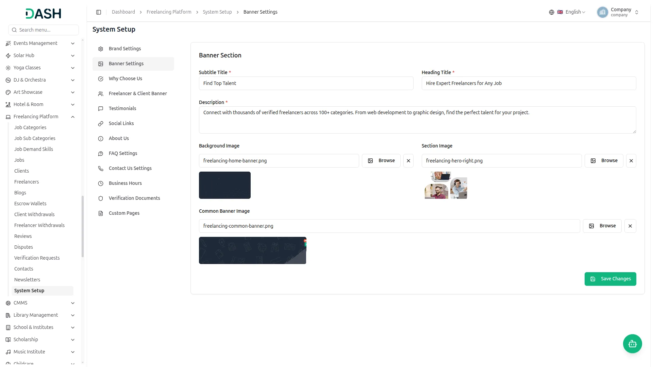This screenshot has width=653, height=367.
Task: Clear the Background Image file
Action: (x=408, y=161)
